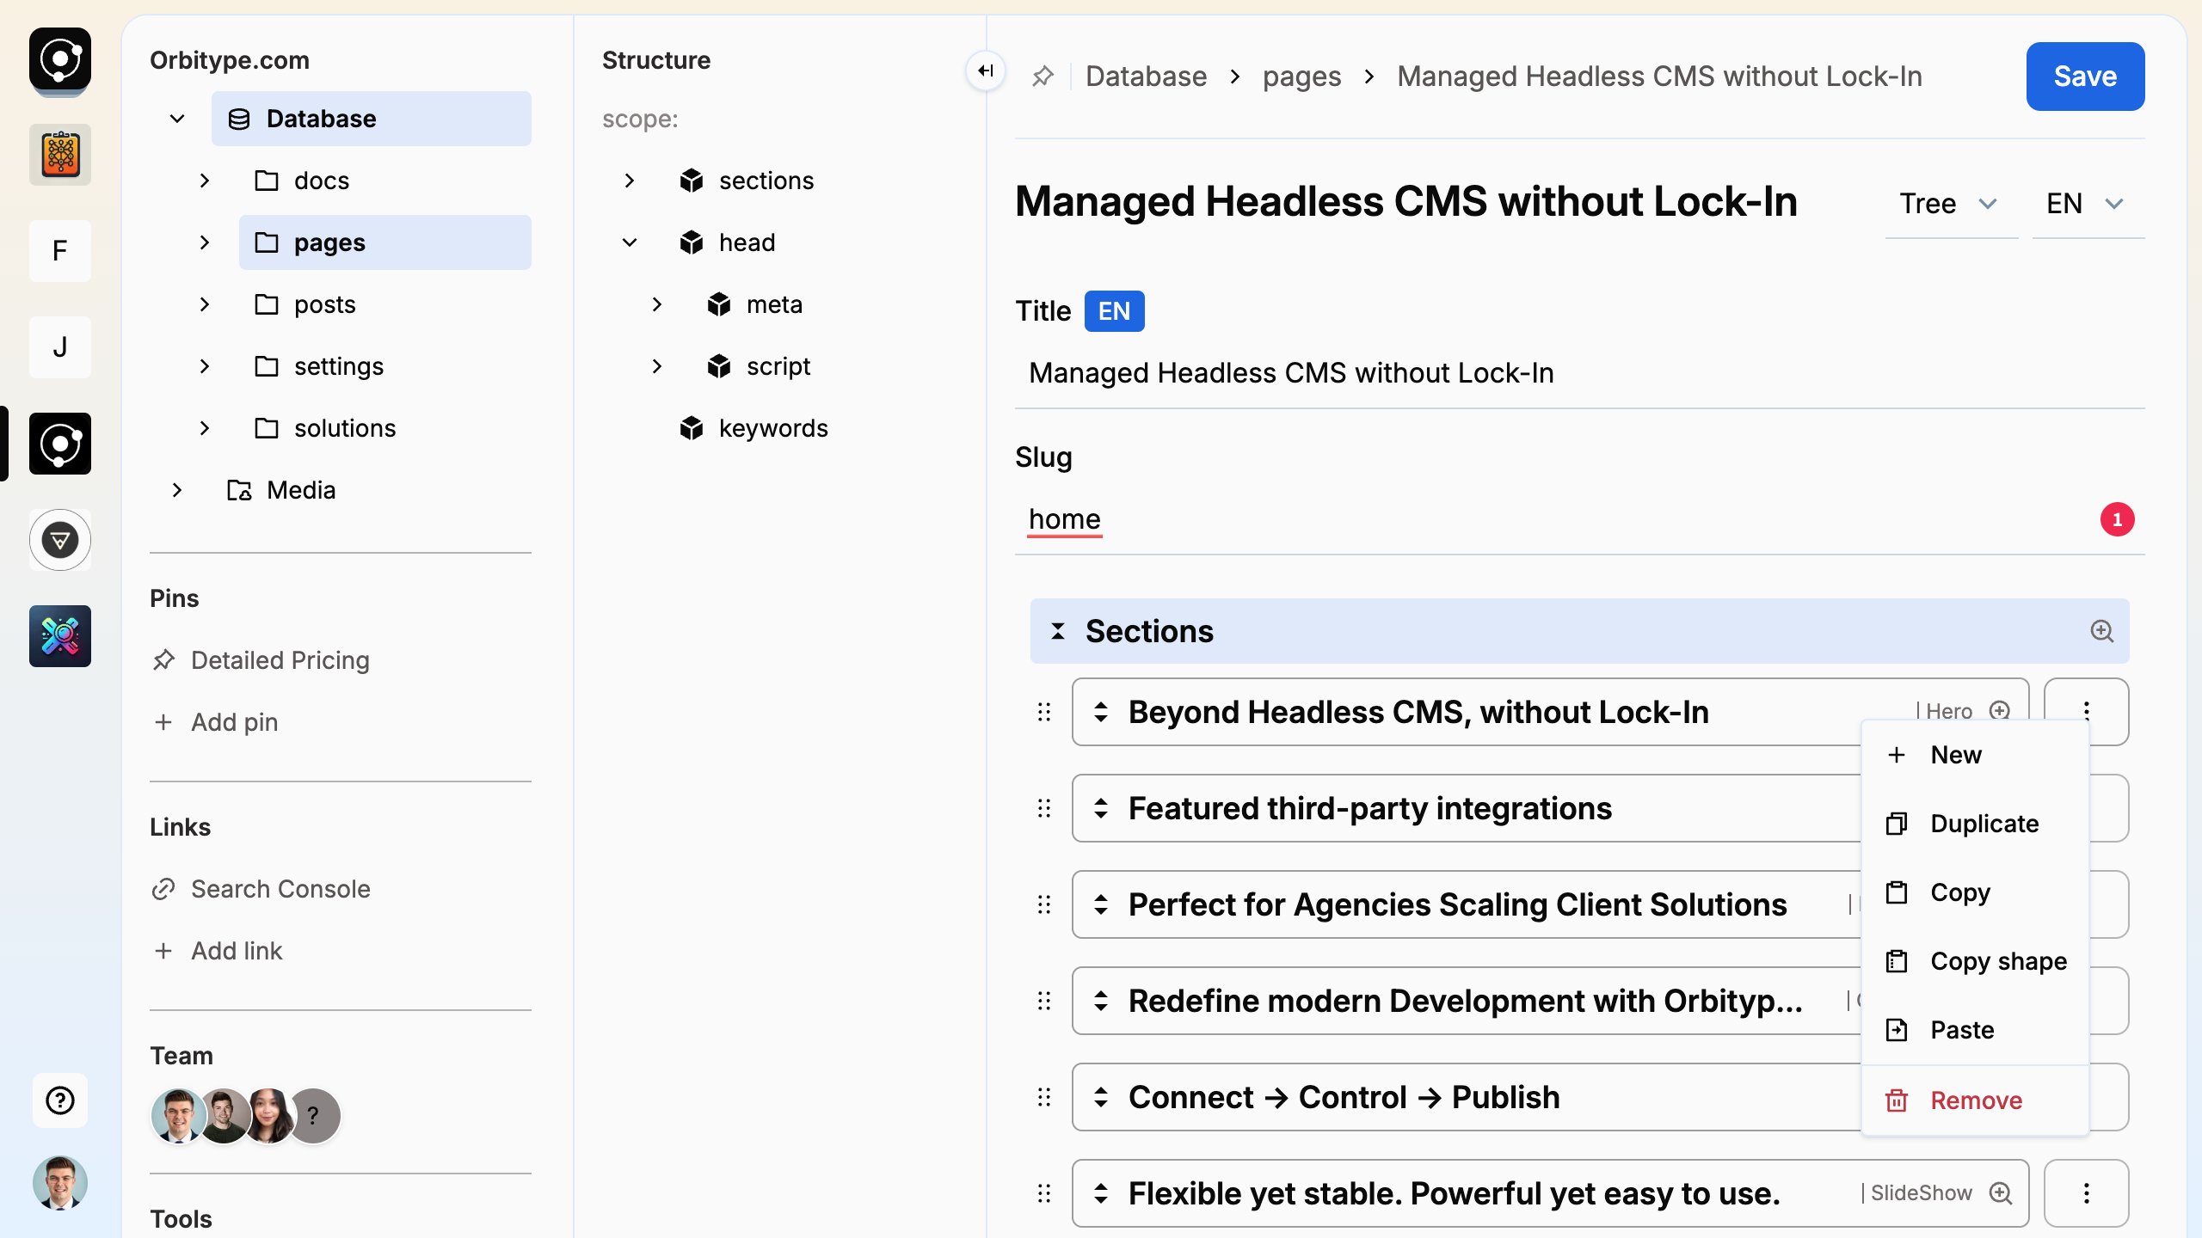Expand the sections structure node

(x=630, y=181)
